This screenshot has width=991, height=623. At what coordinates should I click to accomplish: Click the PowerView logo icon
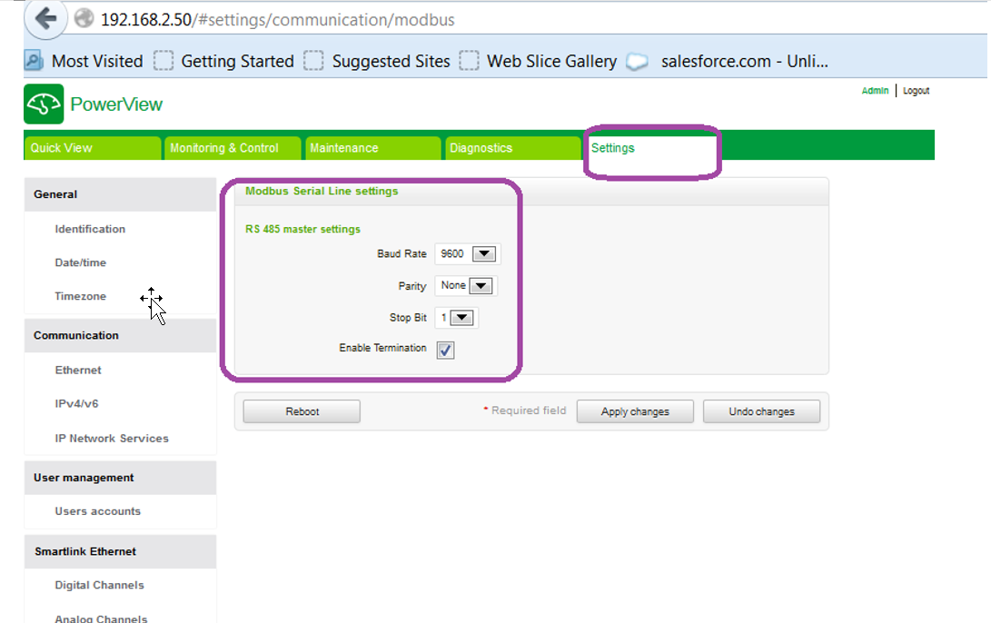click(44, 104)
